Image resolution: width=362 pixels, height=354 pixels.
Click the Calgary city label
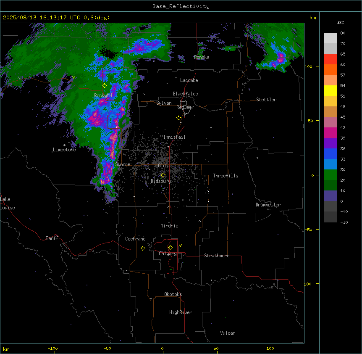pyautogui.click(x=168, y=254)
